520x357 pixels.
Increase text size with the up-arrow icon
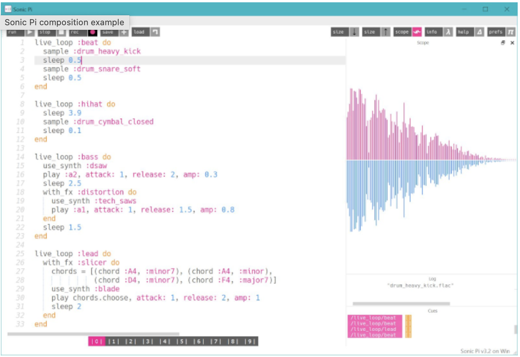(386, 32)
